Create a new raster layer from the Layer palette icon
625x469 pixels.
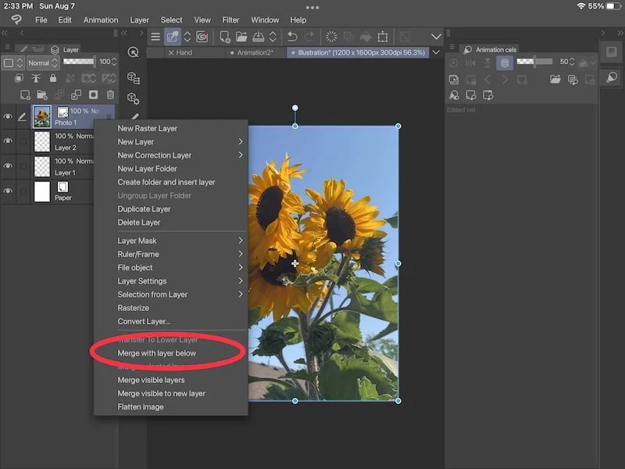26,92
